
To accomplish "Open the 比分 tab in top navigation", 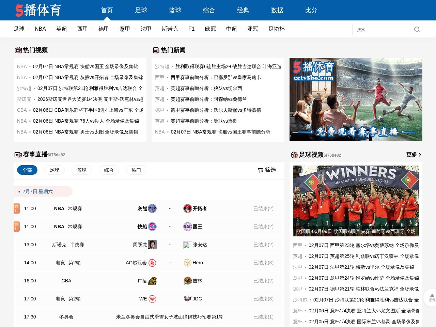I will click(x=311, y=10).
